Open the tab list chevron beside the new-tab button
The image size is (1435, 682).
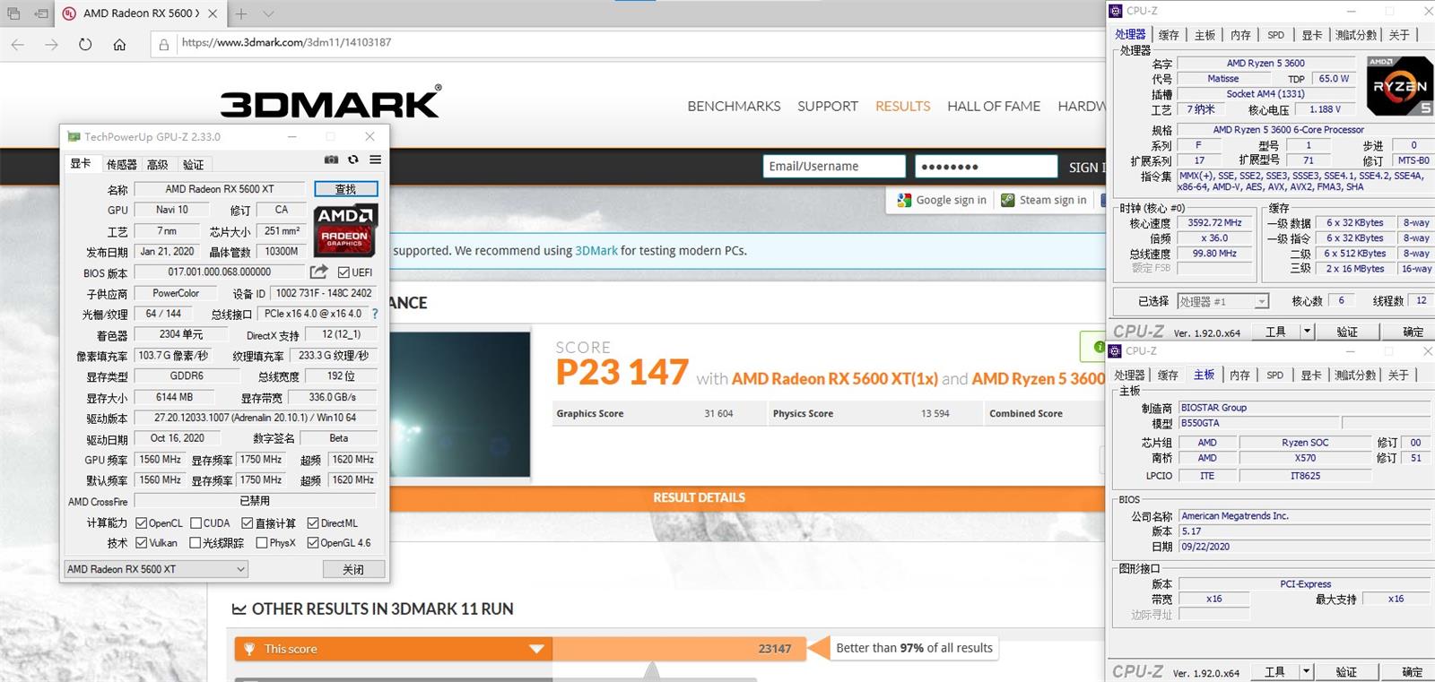(x=268, y=13)
